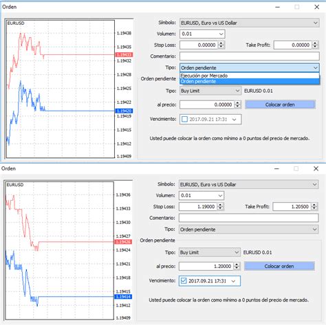Click Take Profit field showing 0.00000
326x325 pixels.
tap(292, 45)
